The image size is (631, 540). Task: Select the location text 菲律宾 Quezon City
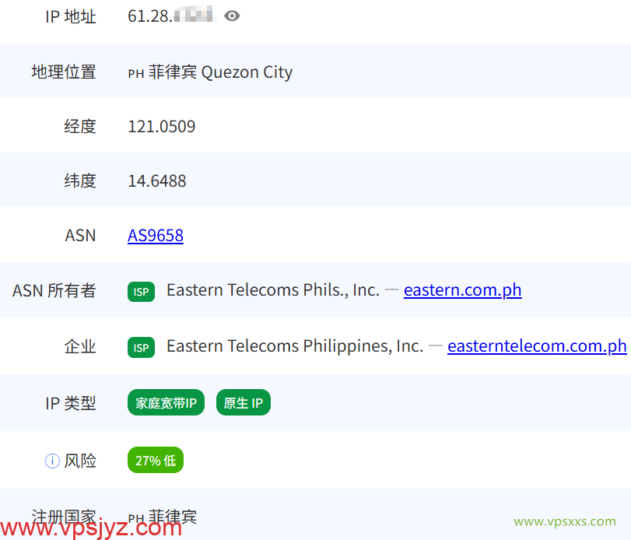tap(220, 72)
